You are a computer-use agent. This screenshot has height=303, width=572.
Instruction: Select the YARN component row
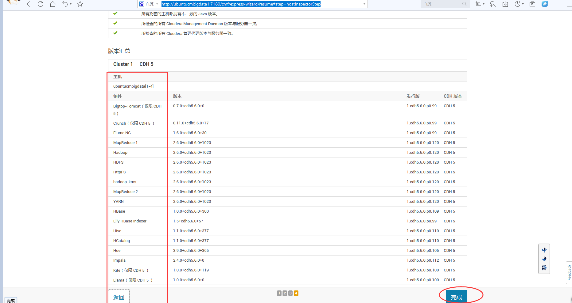click(x=288, y=201)
